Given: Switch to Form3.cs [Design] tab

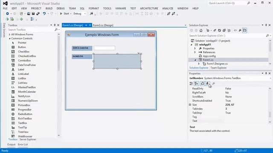Looking at the screenshot, I should 103,25.
